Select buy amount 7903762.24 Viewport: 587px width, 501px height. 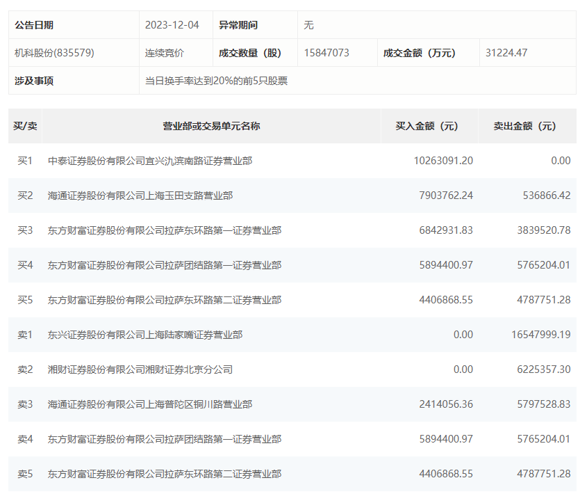446,196
